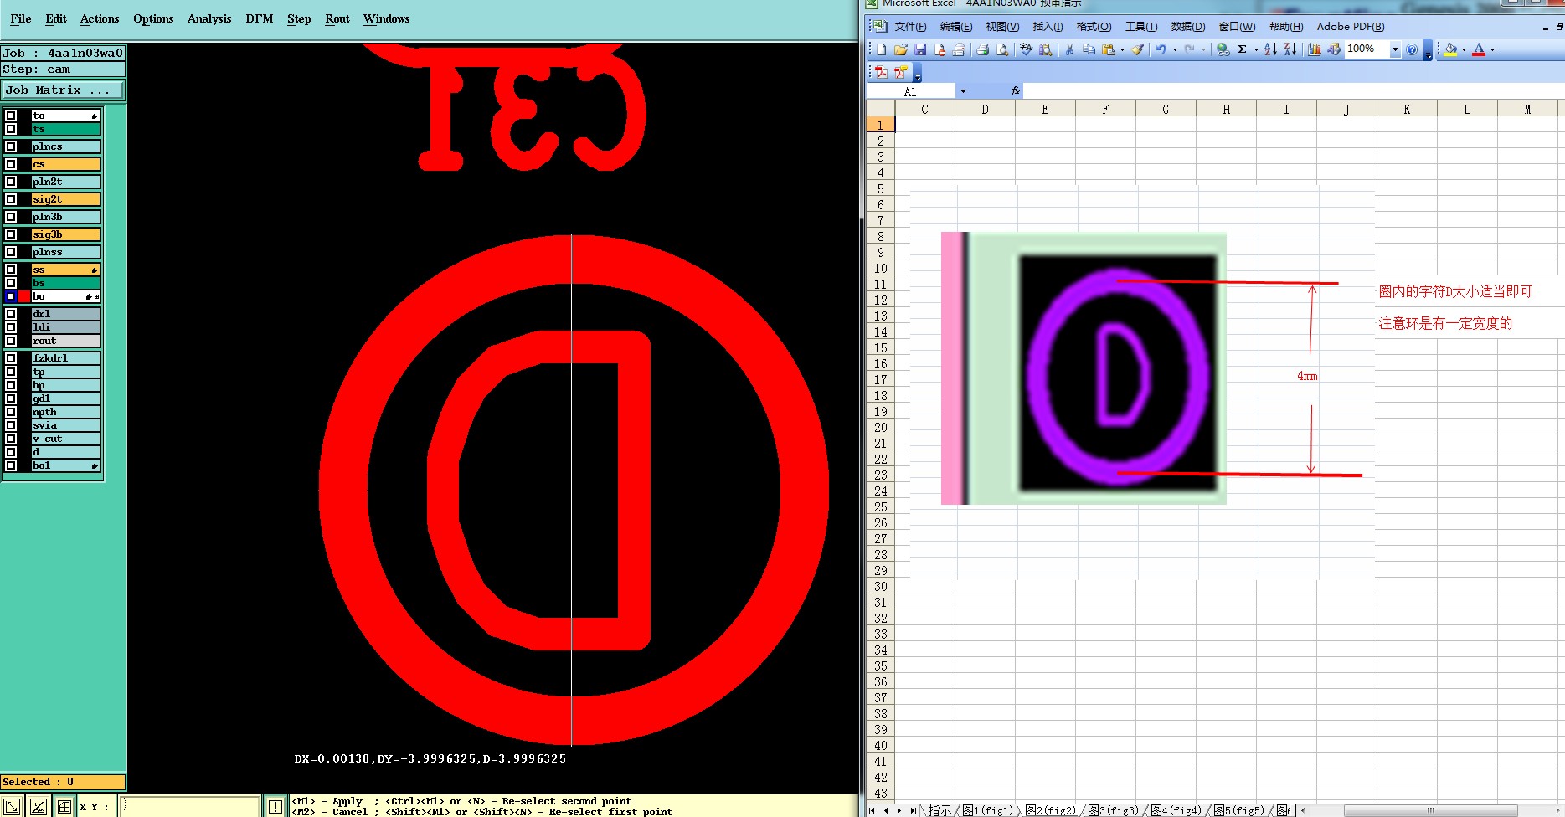Open the DFM menu in CAM window
This screenshot has height=817, width=1565.
260,18
